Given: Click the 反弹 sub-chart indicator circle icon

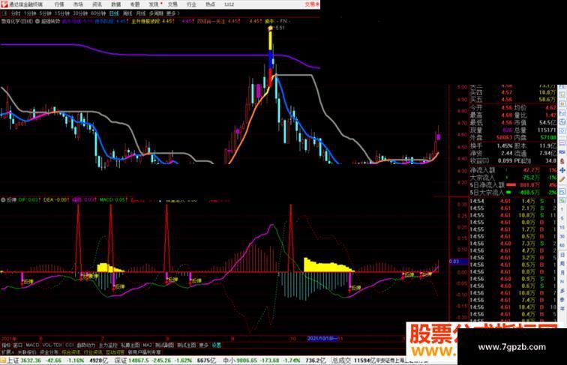Looking at the screenshot, I should pos(3,200).
